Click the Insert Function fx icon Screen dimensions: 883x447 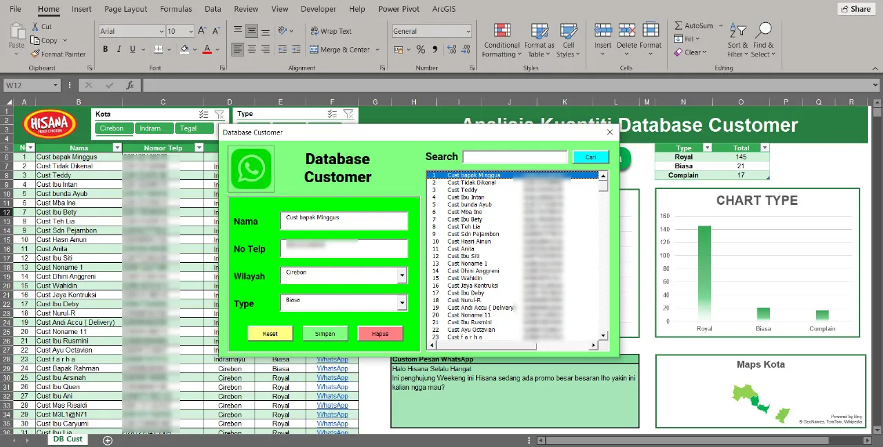point(130,86)
